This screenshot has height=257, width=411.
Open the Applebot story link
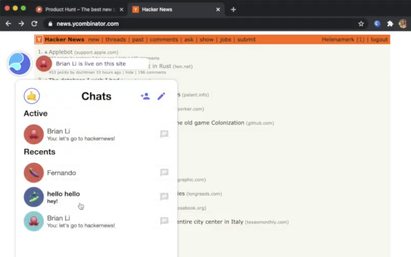(61, 52)
